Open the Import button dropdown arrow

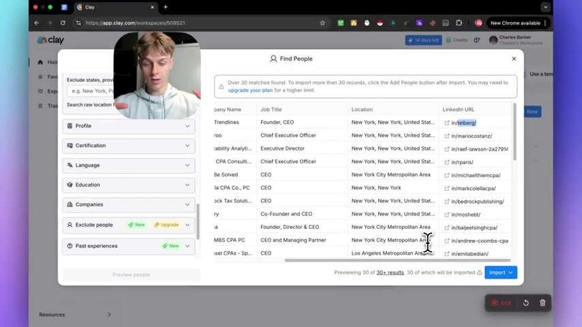[x=510, y=272]
